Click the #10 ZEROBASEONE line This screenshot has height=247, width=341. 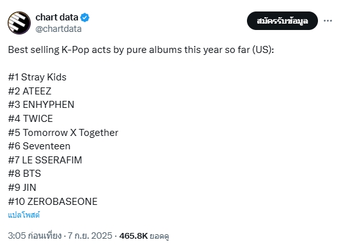tap(52, 202)
